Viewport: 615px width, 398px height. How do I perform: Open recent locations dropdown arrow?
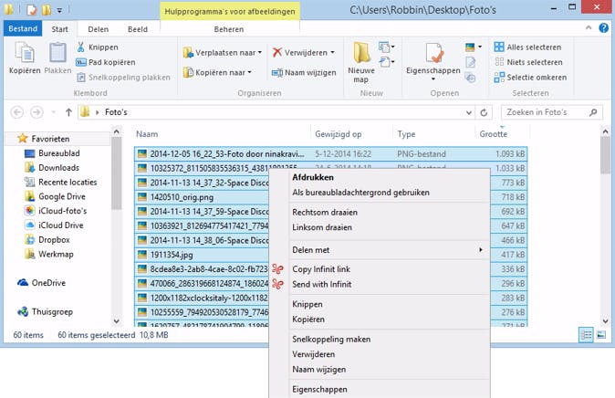tap(53, 112)
